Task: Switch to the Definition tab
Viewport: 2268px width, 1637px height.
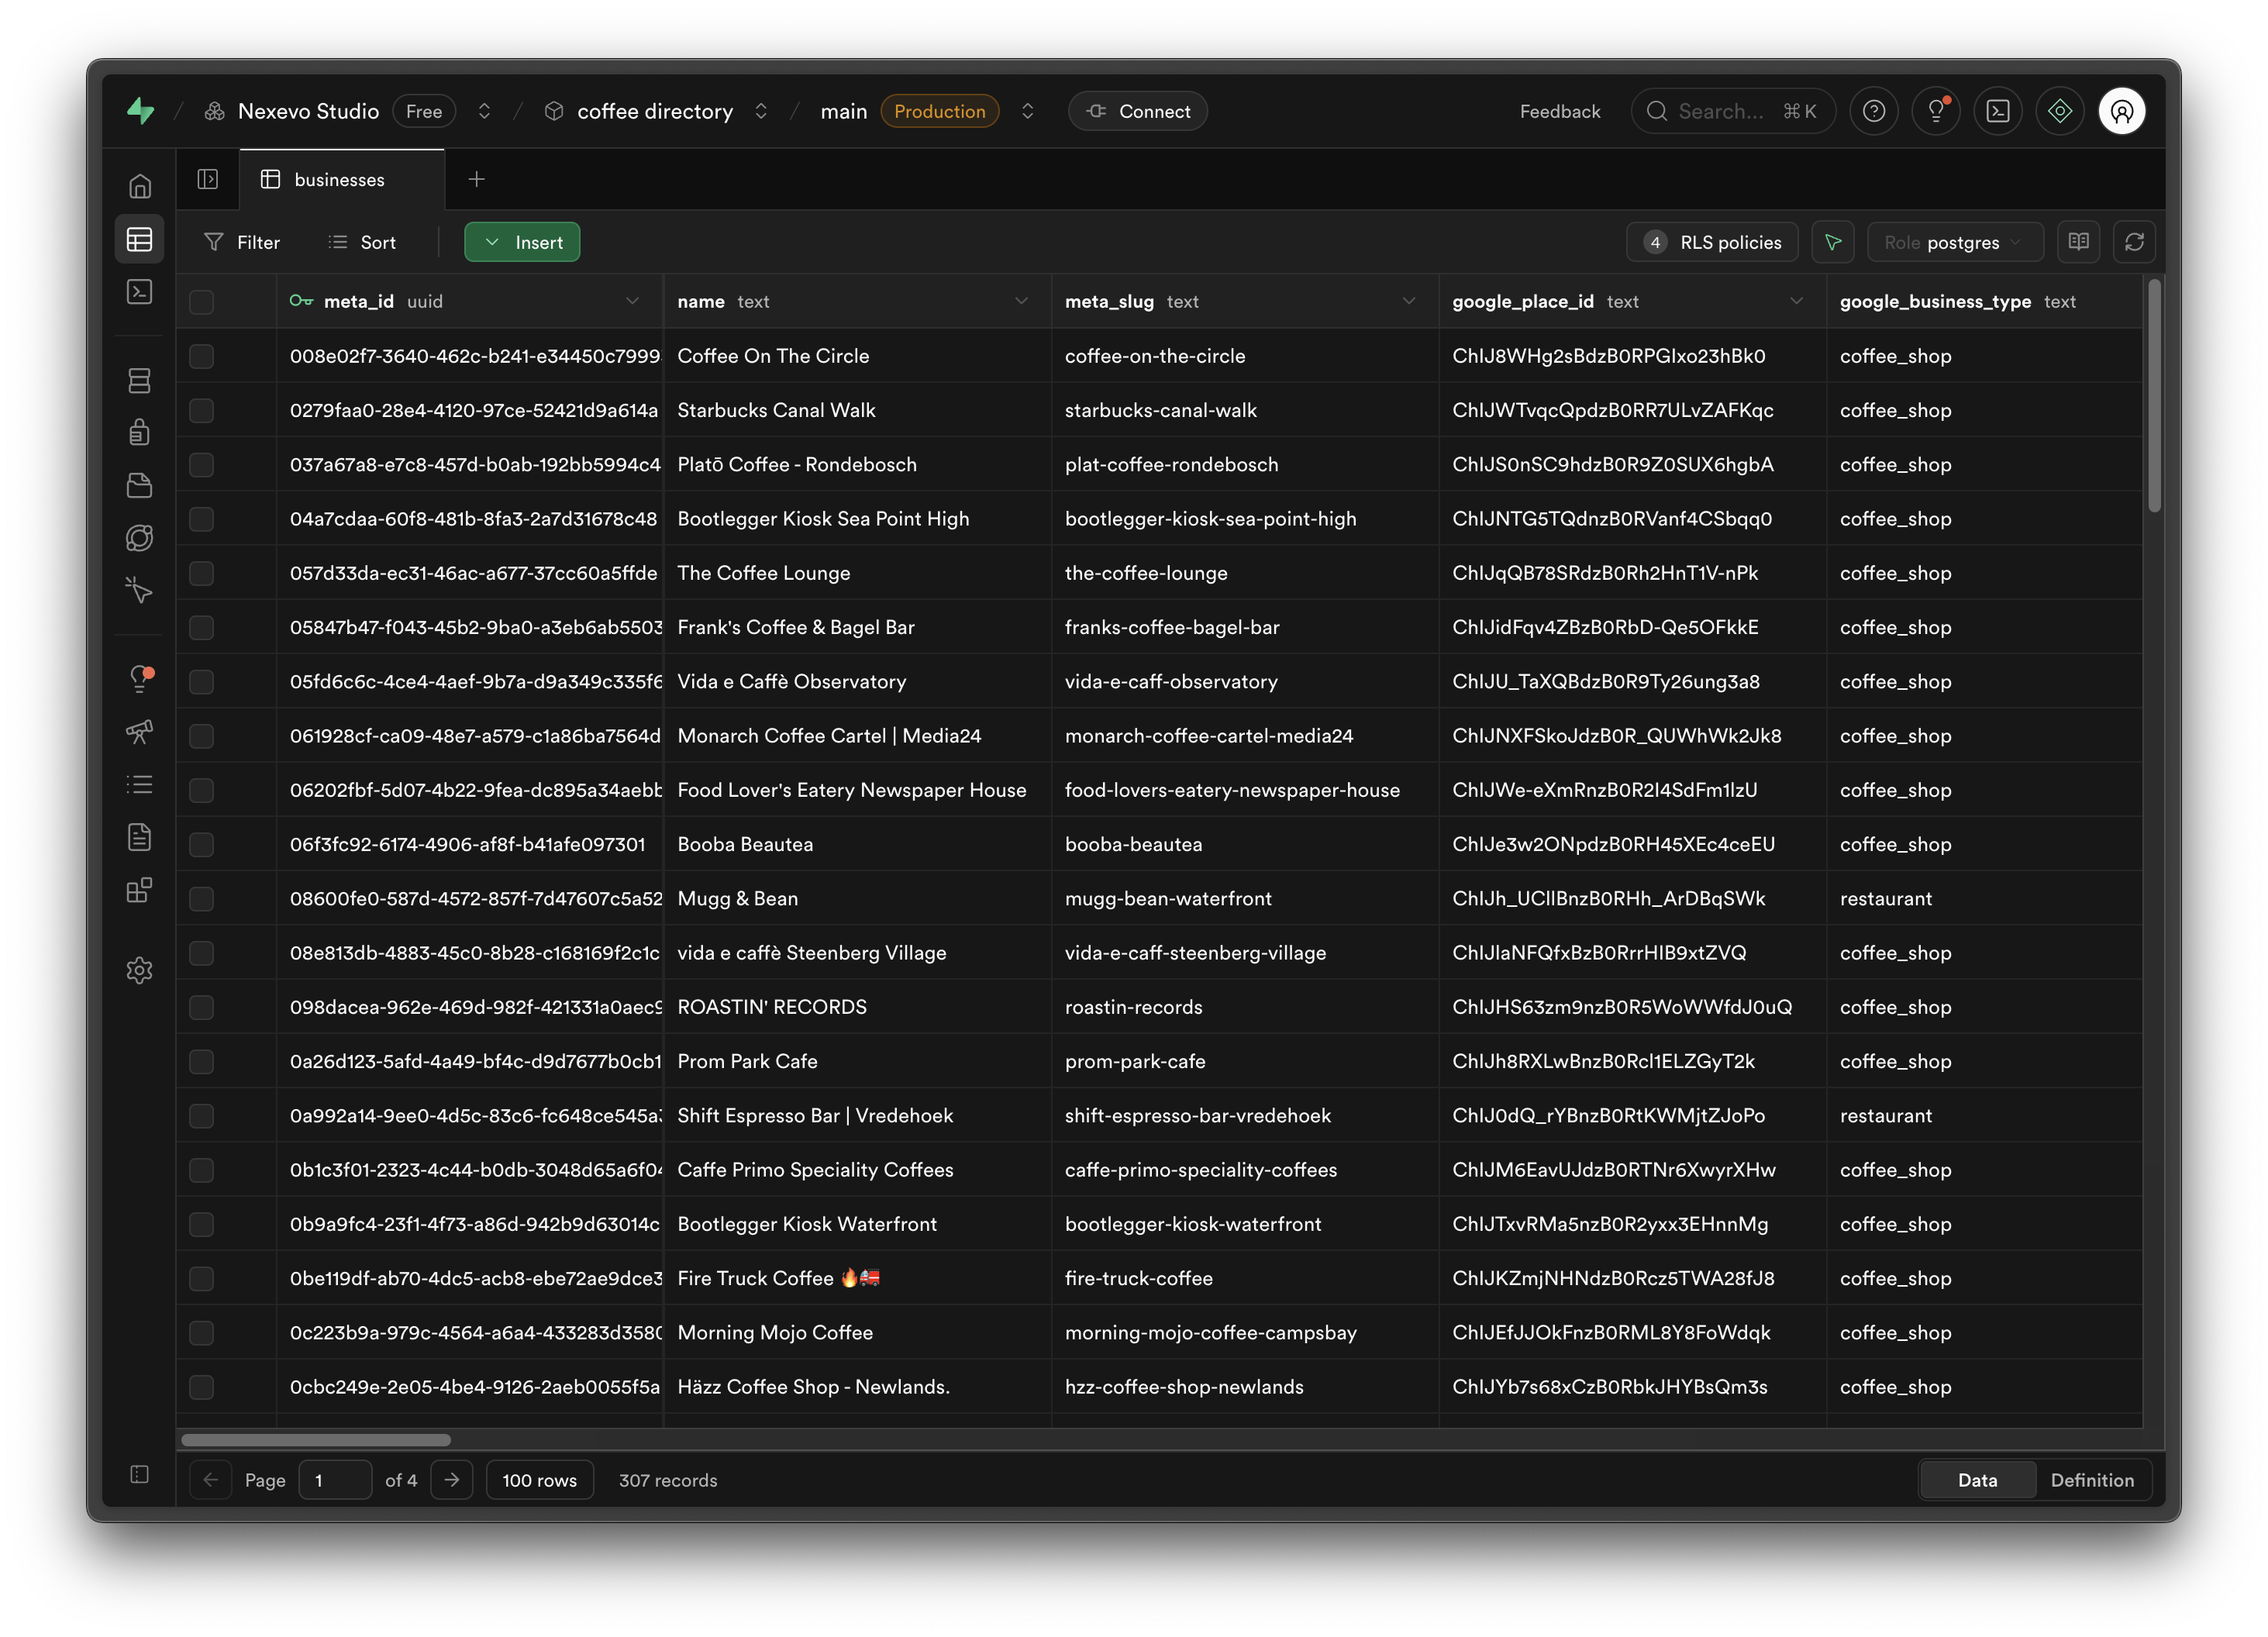Action: (x=2092, y=1480)
